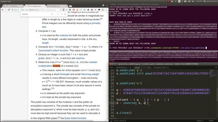Click the Wikipedia page vertical scrollbar
Image resolution: width=218 pixels, height=122 pixels.
click(108, 34)
